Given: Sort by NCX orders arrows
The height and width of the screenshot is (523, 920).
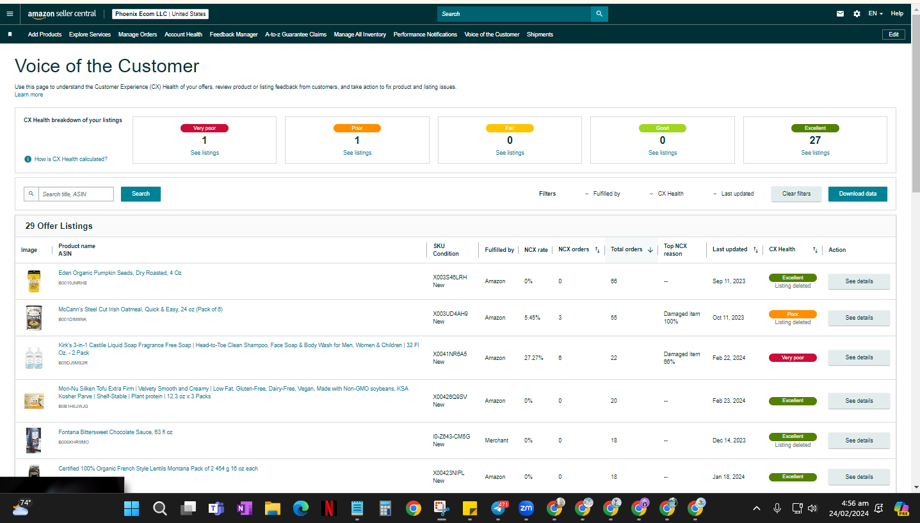Looking at the screenshot, I should (597, 249).
